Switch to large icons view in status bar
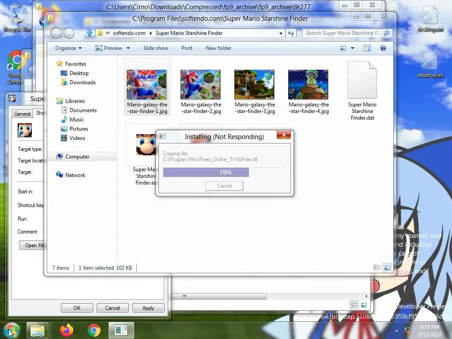The width and height of the screenshot is (452, 339). coord(387,268)
